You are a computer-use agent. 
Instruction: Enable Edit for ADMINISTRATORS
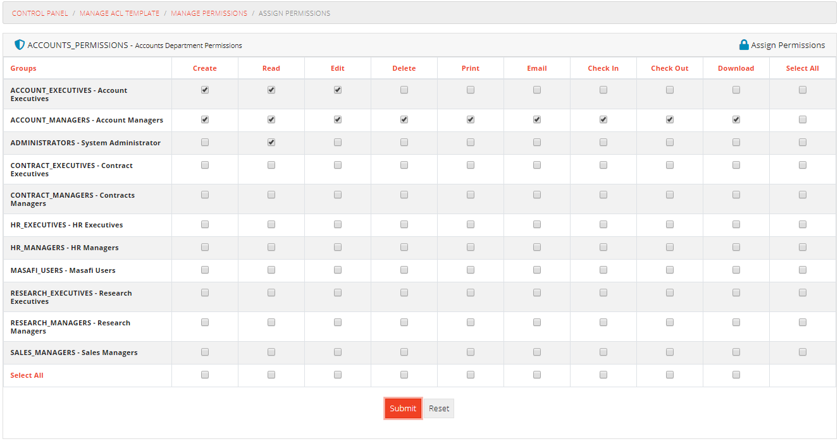click(338, 143)
